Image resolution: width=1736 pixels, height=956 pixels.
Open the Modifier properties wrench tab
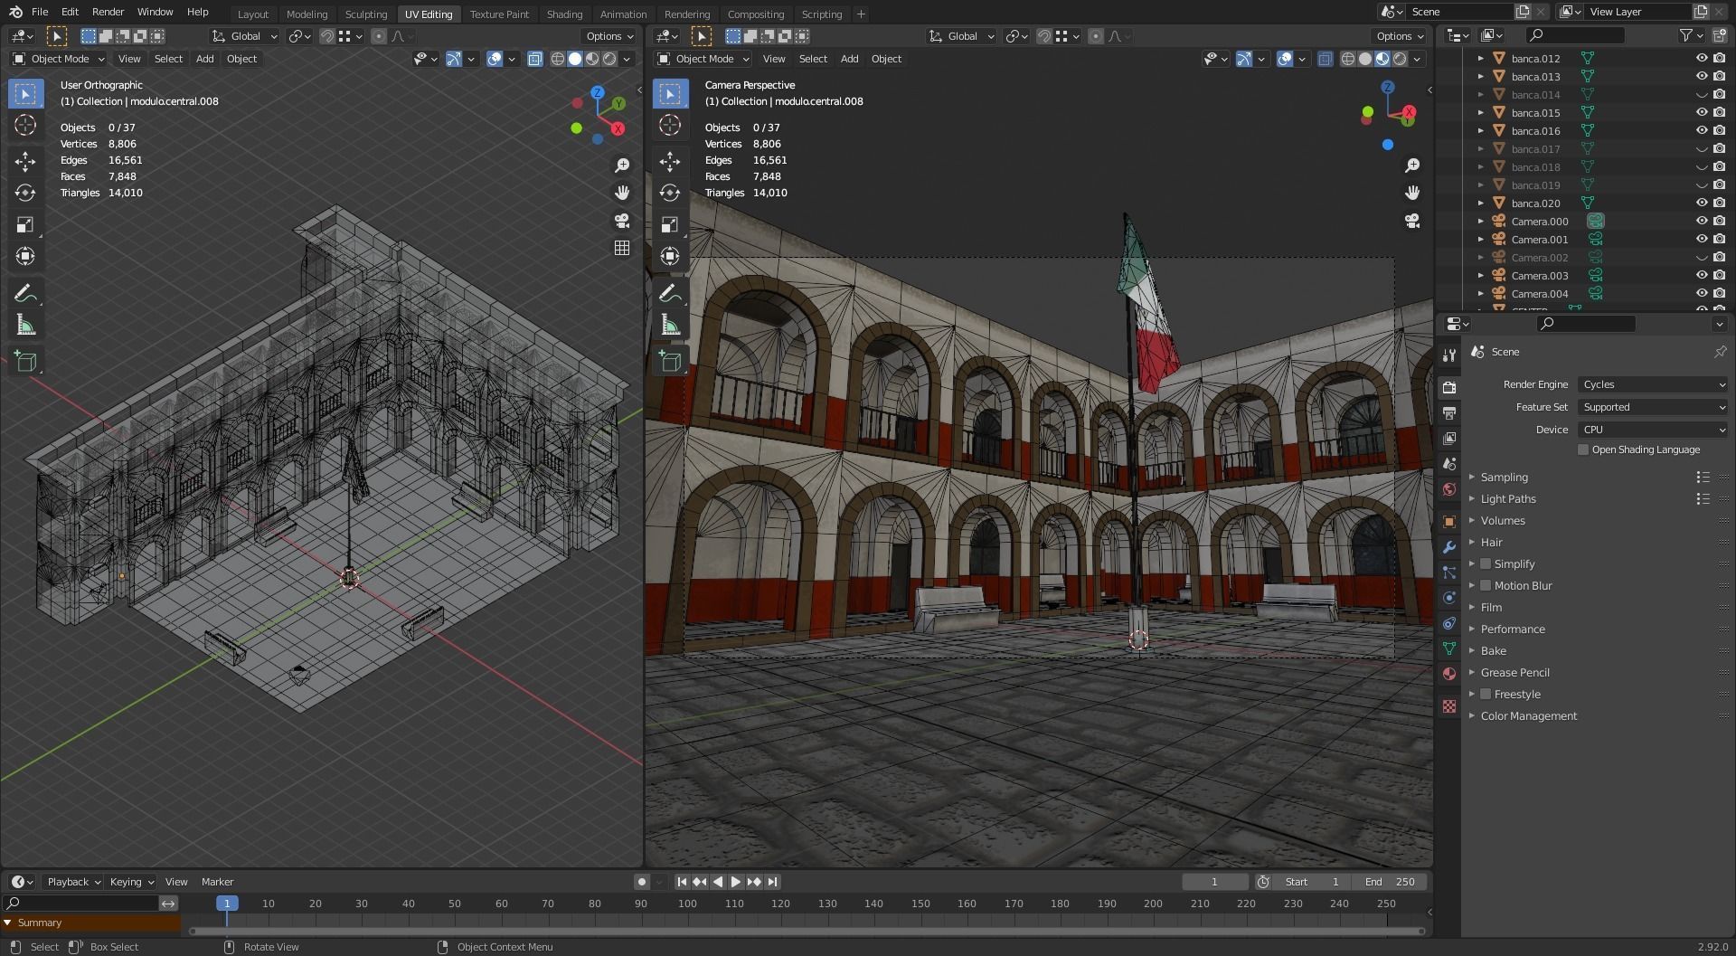(1449, 547)
